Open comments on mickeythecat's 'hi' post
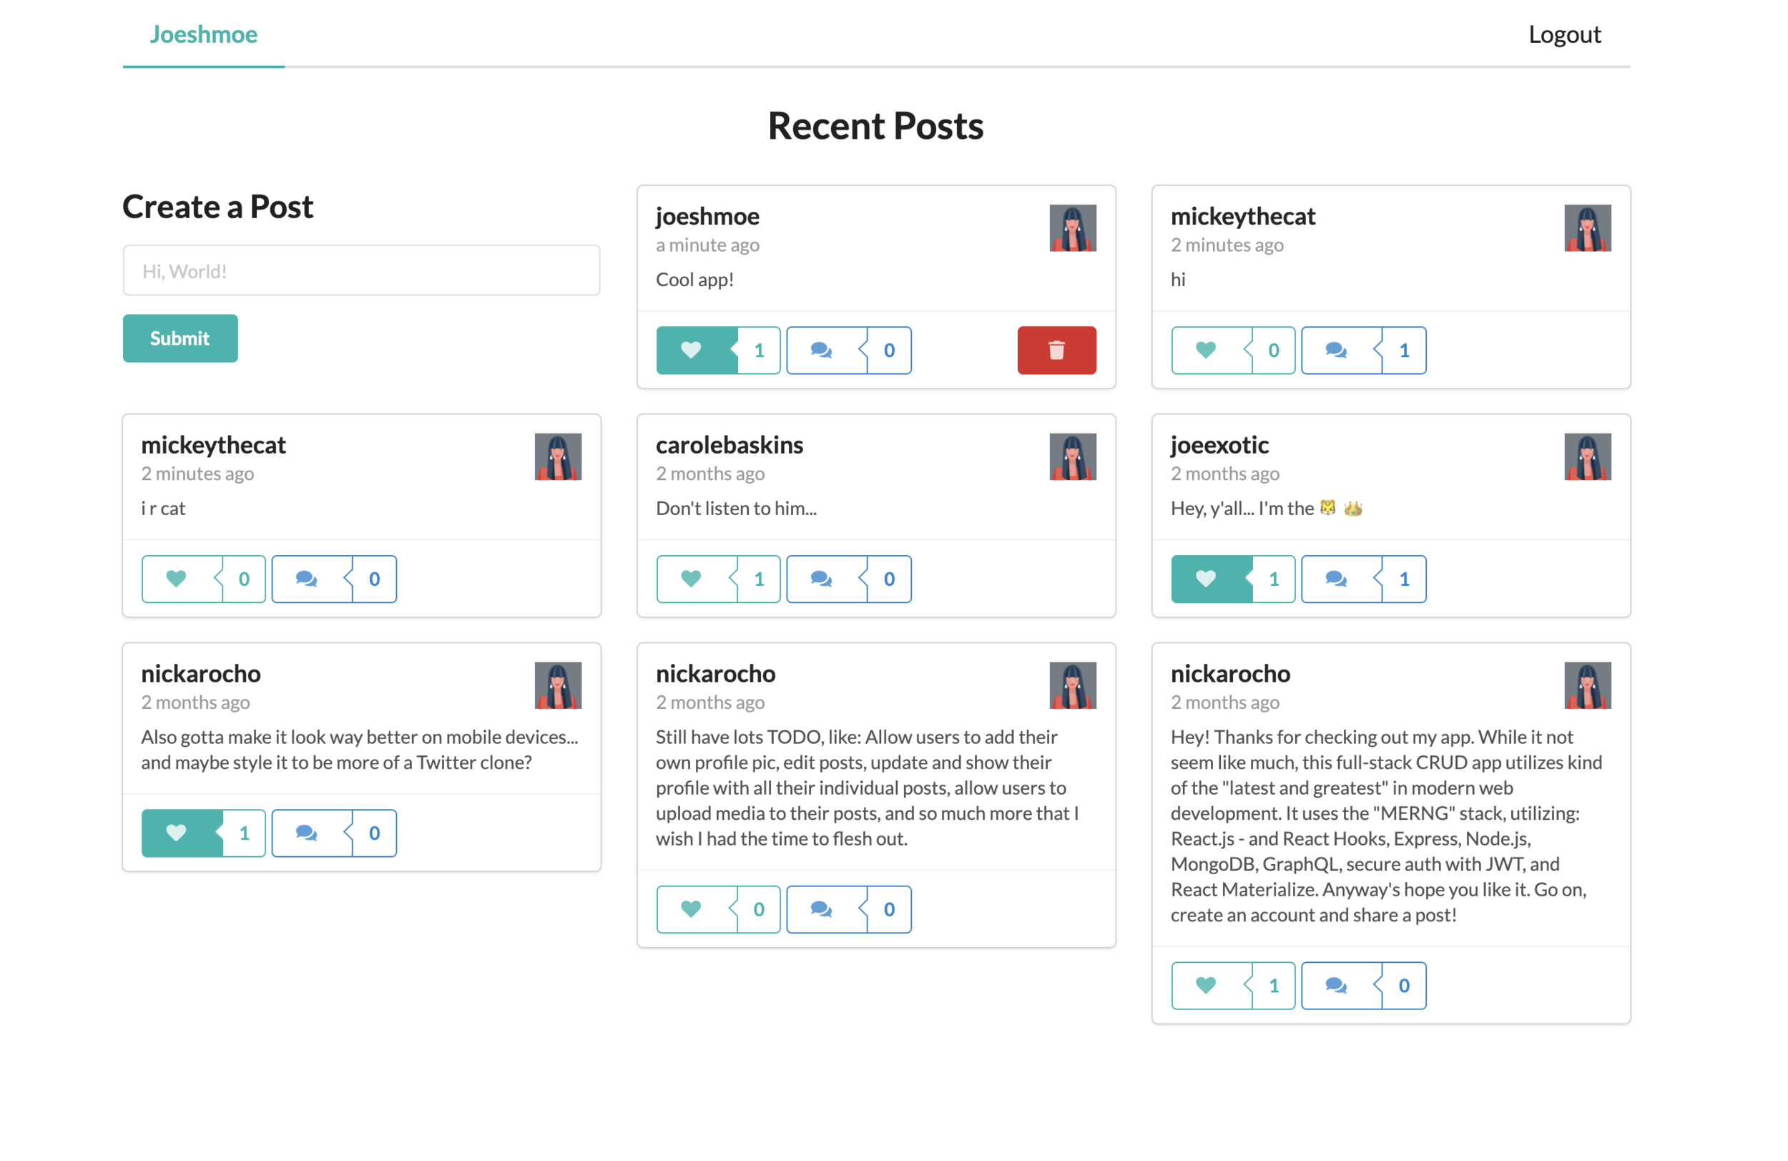1788x1161 pixels. (x=1342, y=351)
